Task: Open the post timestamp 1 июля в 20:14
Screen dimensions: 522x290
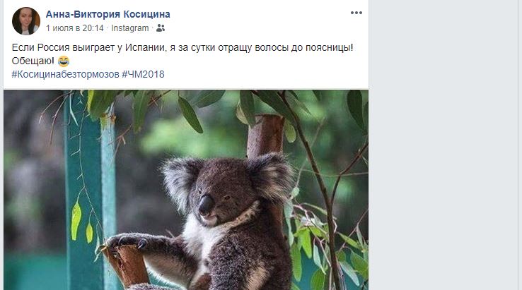Action: coord(75,28)
